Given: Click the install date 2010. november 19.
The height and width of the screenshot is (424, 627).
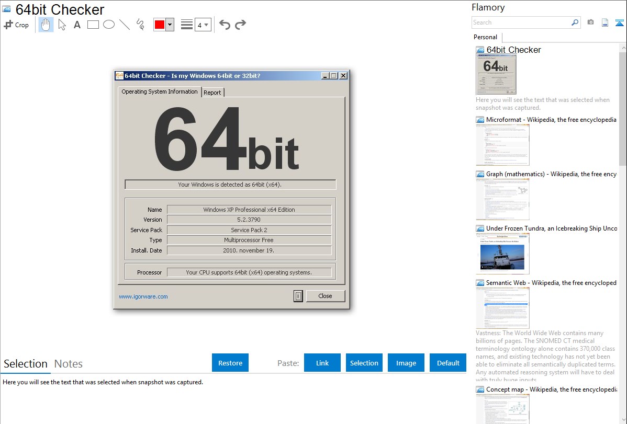Looking at the screenshot, I should [x=249, y=250].
